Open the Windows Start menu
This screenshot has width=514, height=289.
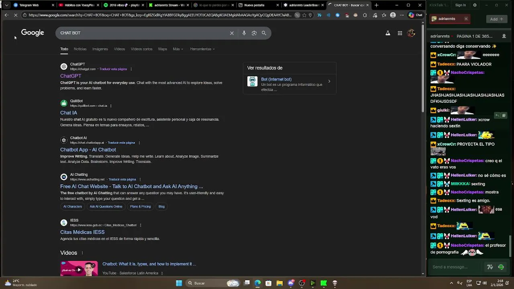pyautogui.click(x=179, y=283)
